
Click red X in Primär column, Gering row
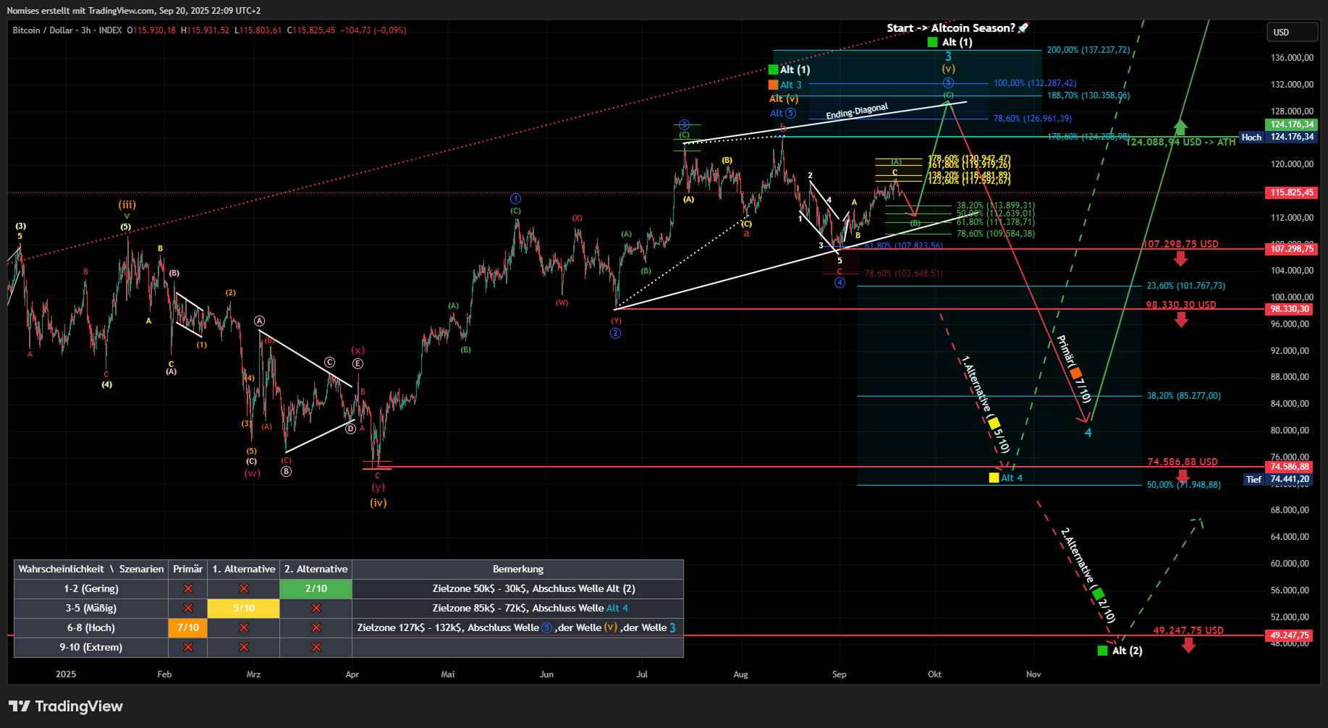point(188,589)
